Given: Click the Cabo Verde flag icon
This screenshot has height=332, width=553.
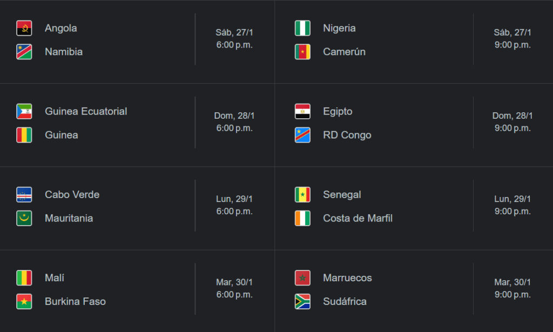Looking at the screenshot, I should tap(24, 194).
